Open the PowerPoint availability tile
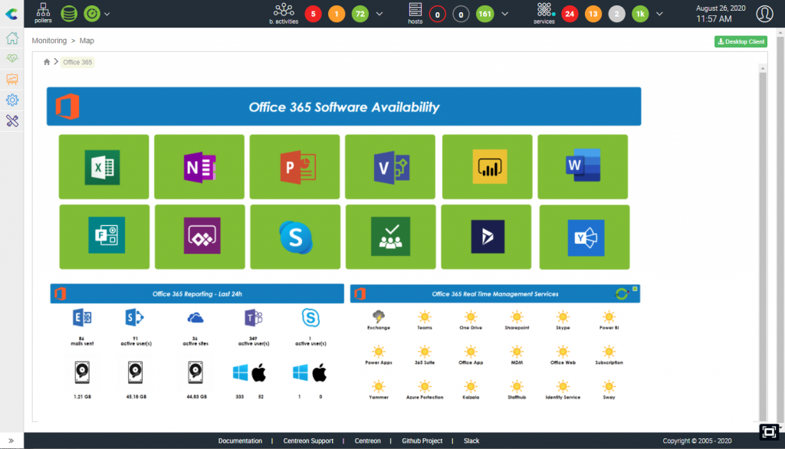Viewport: 785px width, 449px height. click(x=294, y=167)
